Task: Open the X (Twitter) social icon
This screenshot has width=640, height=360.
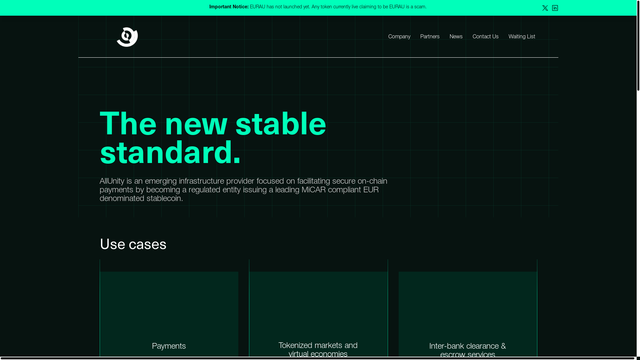Action: (545, 8)
